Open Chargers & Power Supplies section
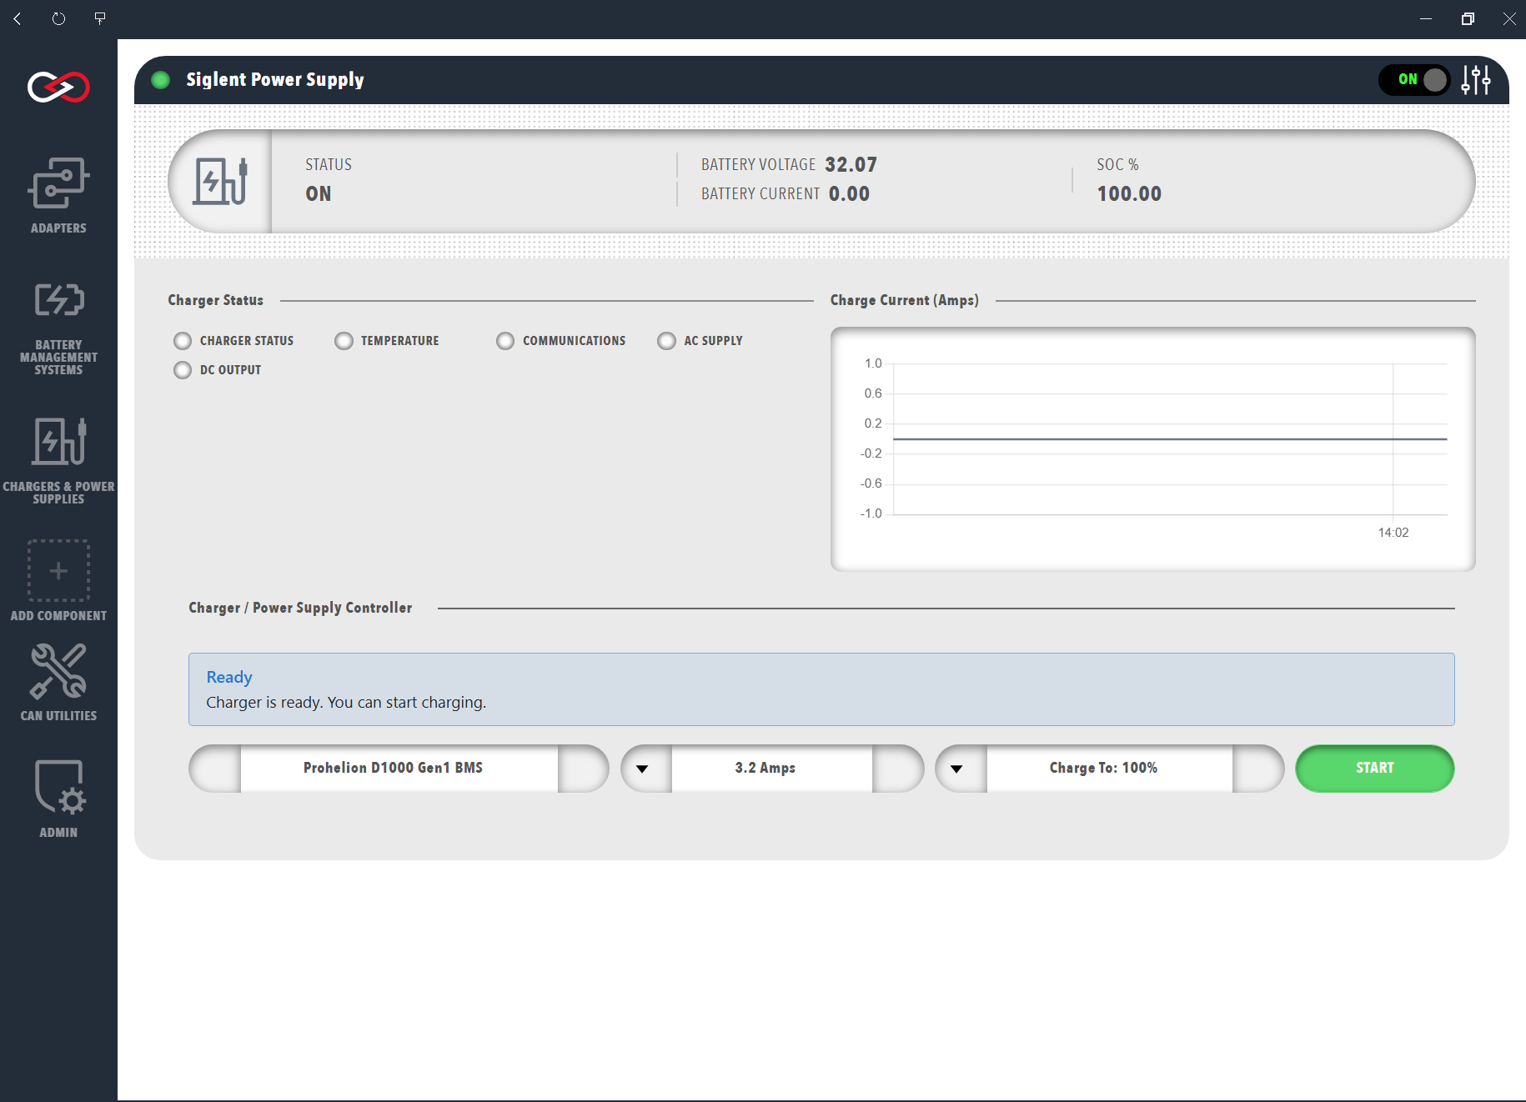Viewport: 1526px width, 1102px height. [x=58, y=461]
